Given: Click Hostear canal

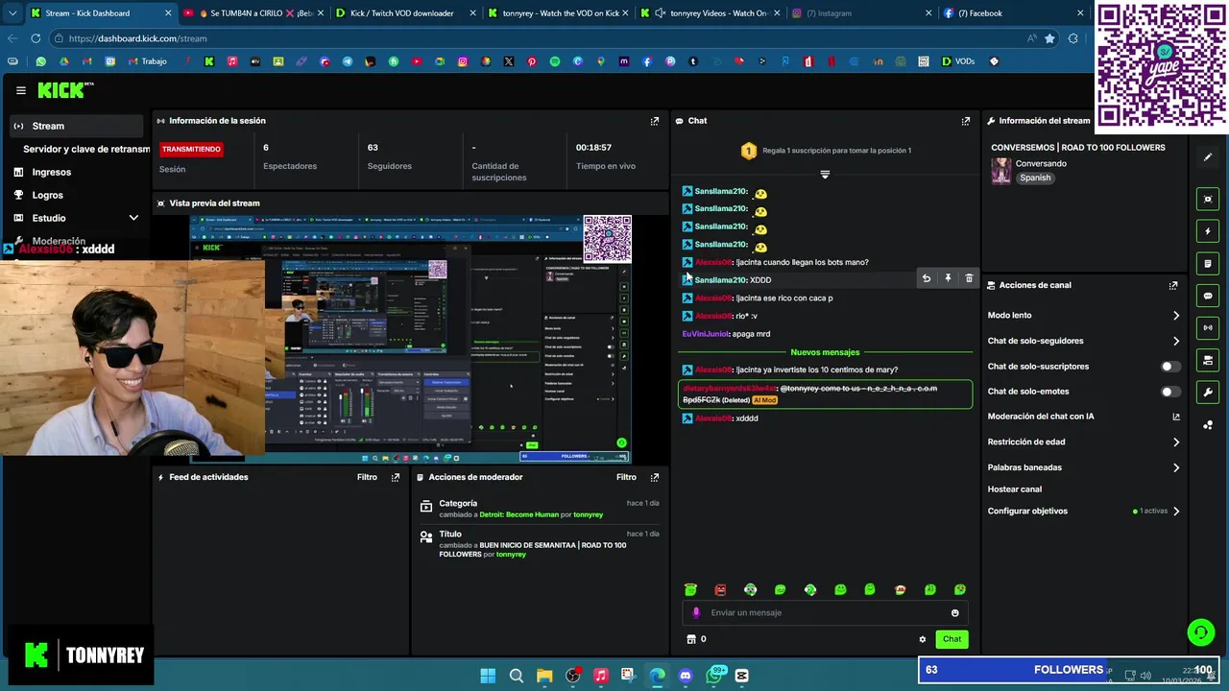Looking at the screenshot, I should tap(1015, 489).
